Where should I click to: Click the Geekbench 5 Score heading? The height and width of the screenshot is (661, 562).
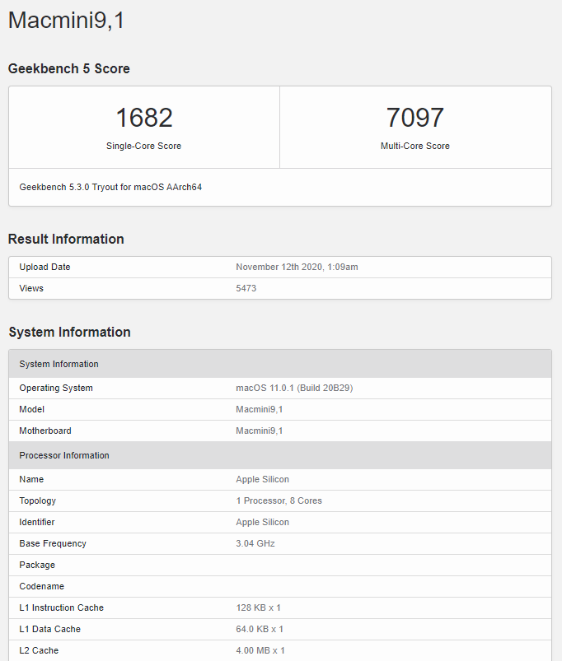pos(68,68)
